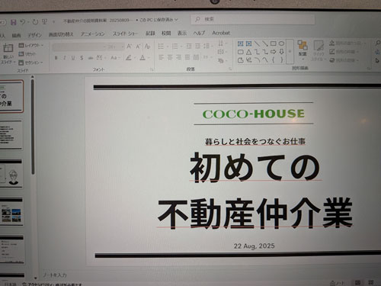Click the Undo arrow icon
Screen dimensions: 381x286
pos(23,22)
